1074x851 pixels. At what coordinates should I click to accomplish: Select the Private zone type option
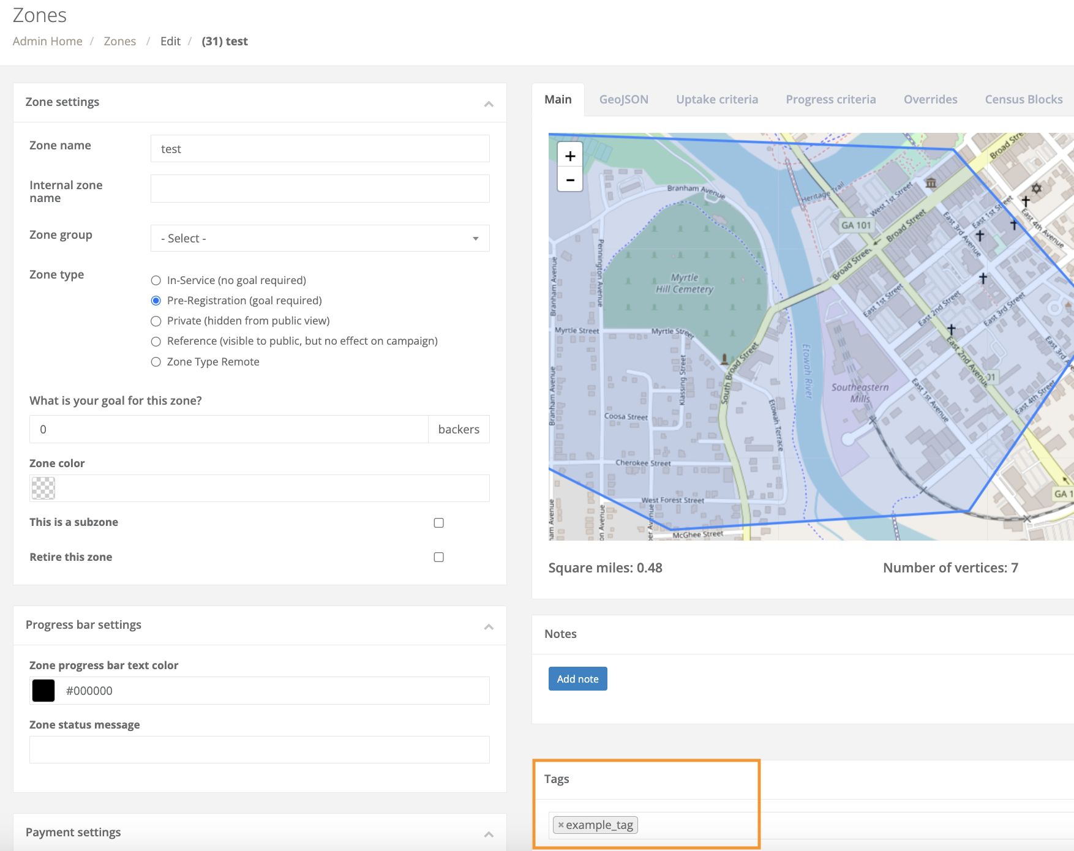pos(156,321)
